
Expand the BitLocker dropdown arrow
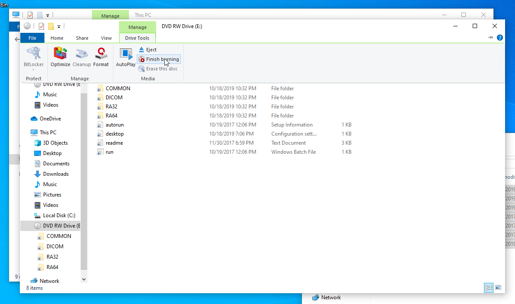[34, 70]
